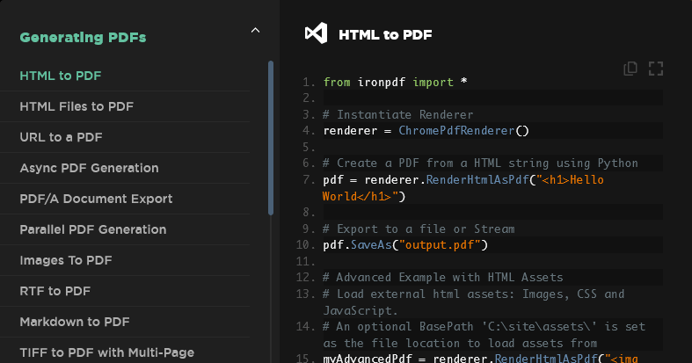Select URL to a PDF item

pyautogui.click(x=61, y=137)
